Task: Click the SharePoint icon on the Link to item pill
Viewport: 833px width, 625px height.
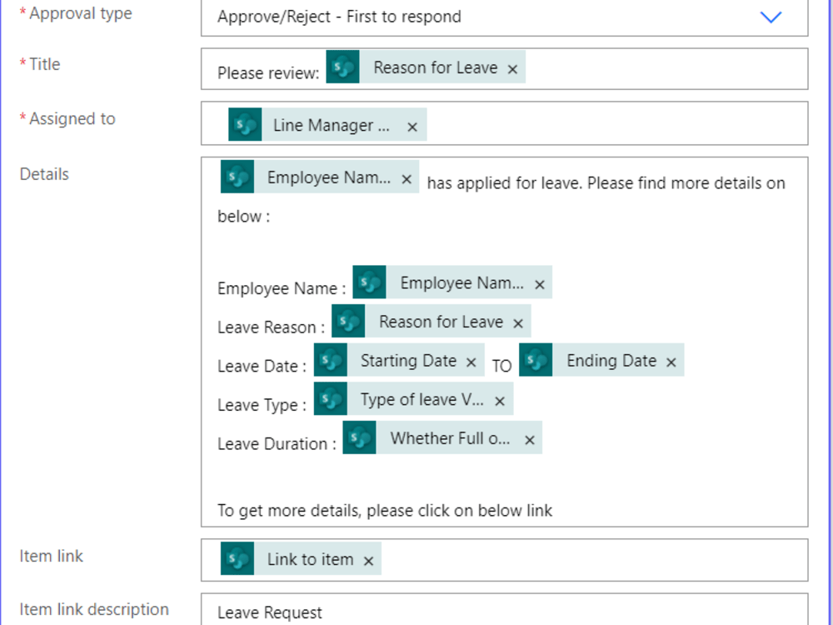Action: point(237,558)
